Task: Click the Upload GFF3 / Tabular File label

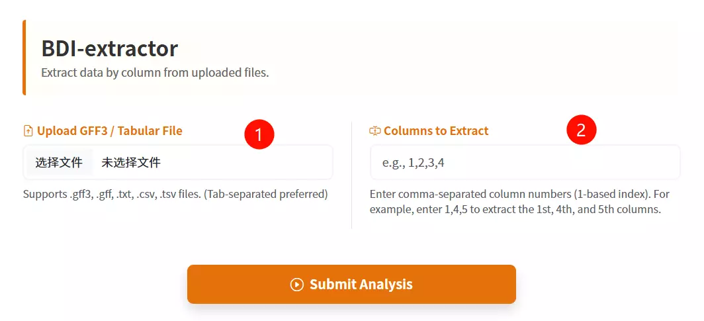Action: point(109,131)
